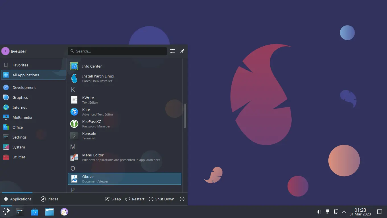The image size is (387, 218).
Task: Open network connections tray icon
Action: click(336, 212)
